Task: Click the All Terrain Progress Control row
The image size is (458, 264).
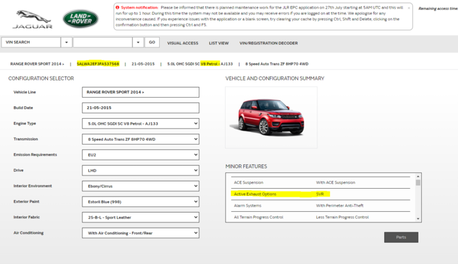Action: [x=321, y=217]
